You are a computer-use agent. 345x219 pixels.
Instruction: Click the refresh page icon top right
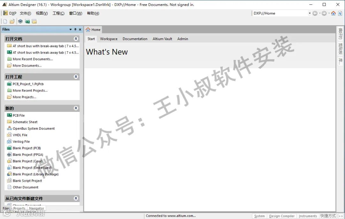point(340,13)
